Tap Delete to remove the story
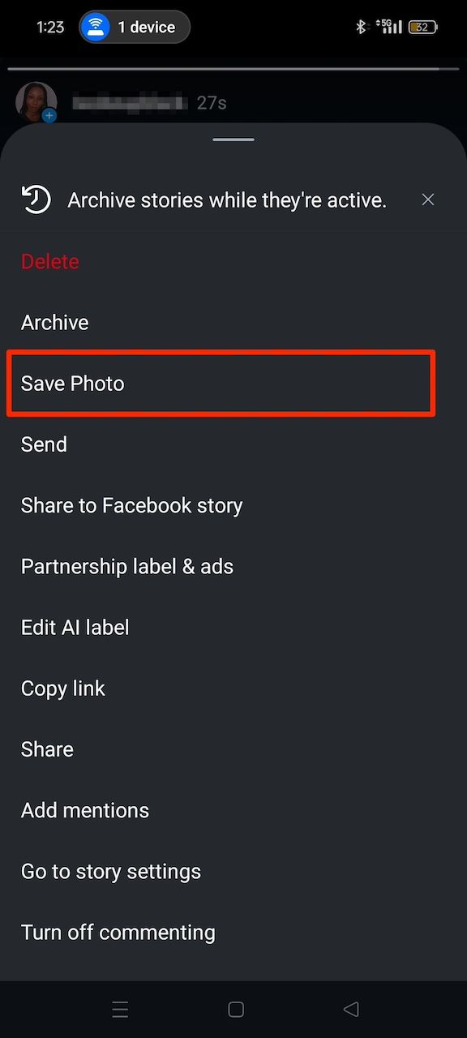The width and height of the screenshot is (467, 1038). tap(49, 261)
